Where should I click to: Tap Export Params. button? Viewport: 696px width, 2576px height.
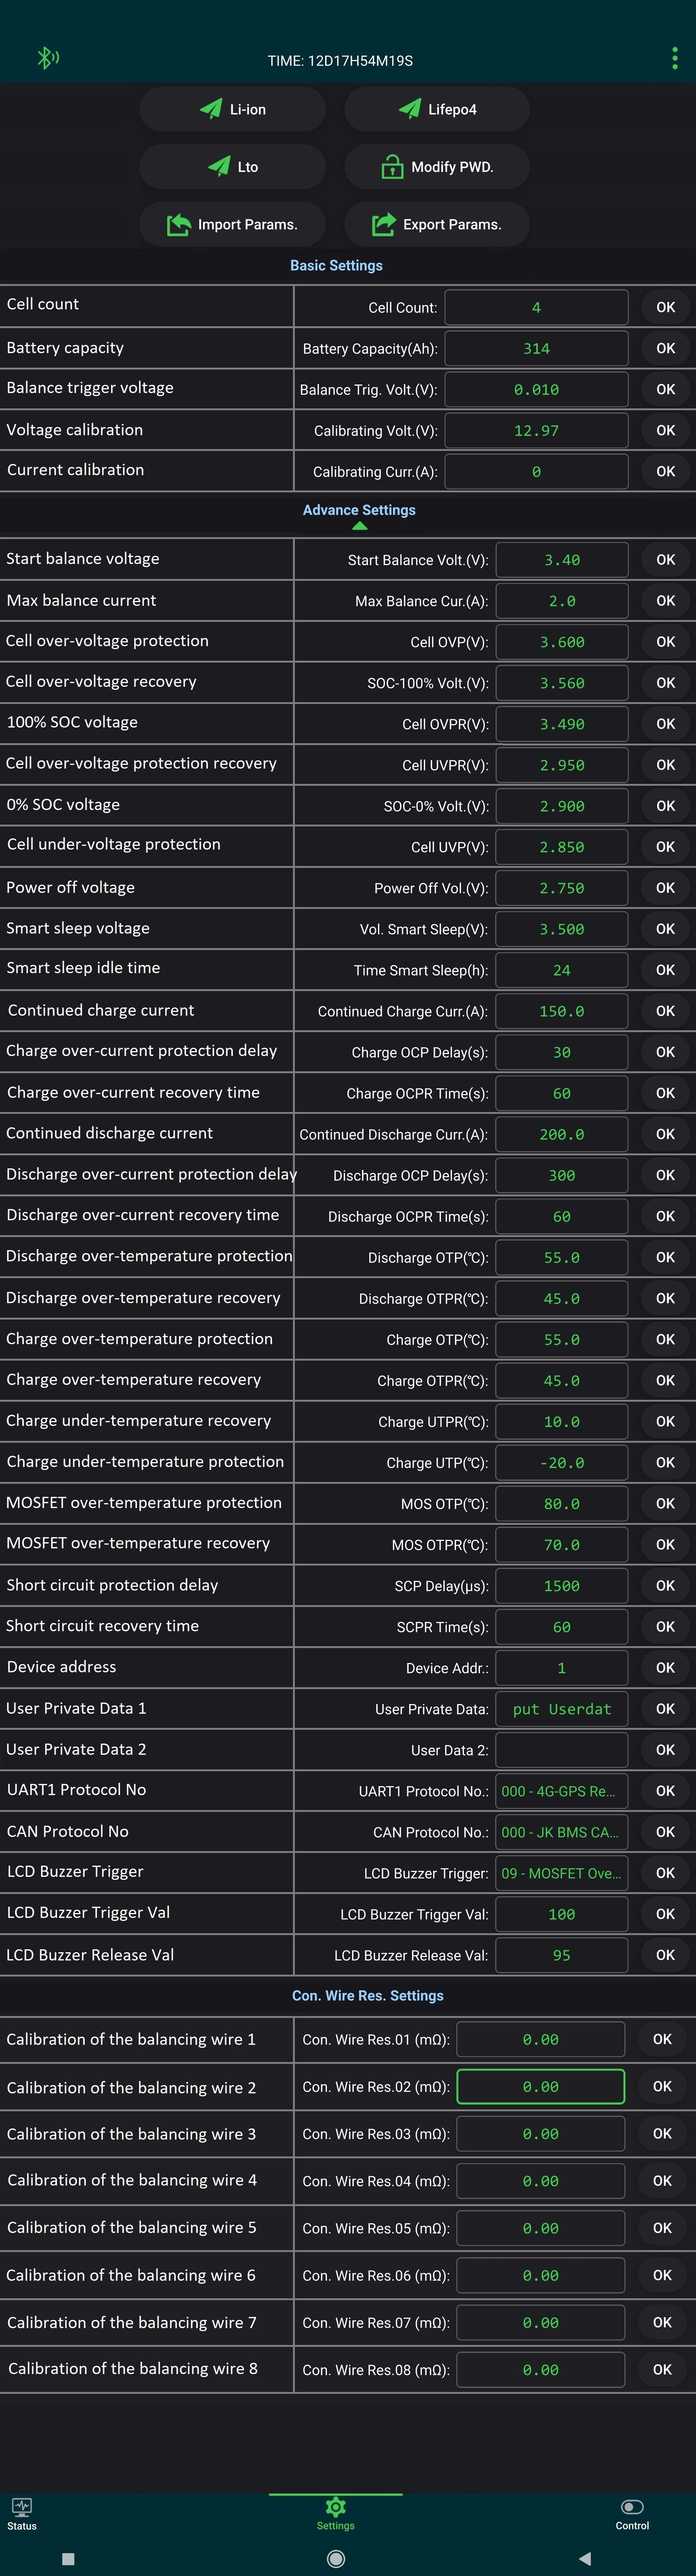437,224
